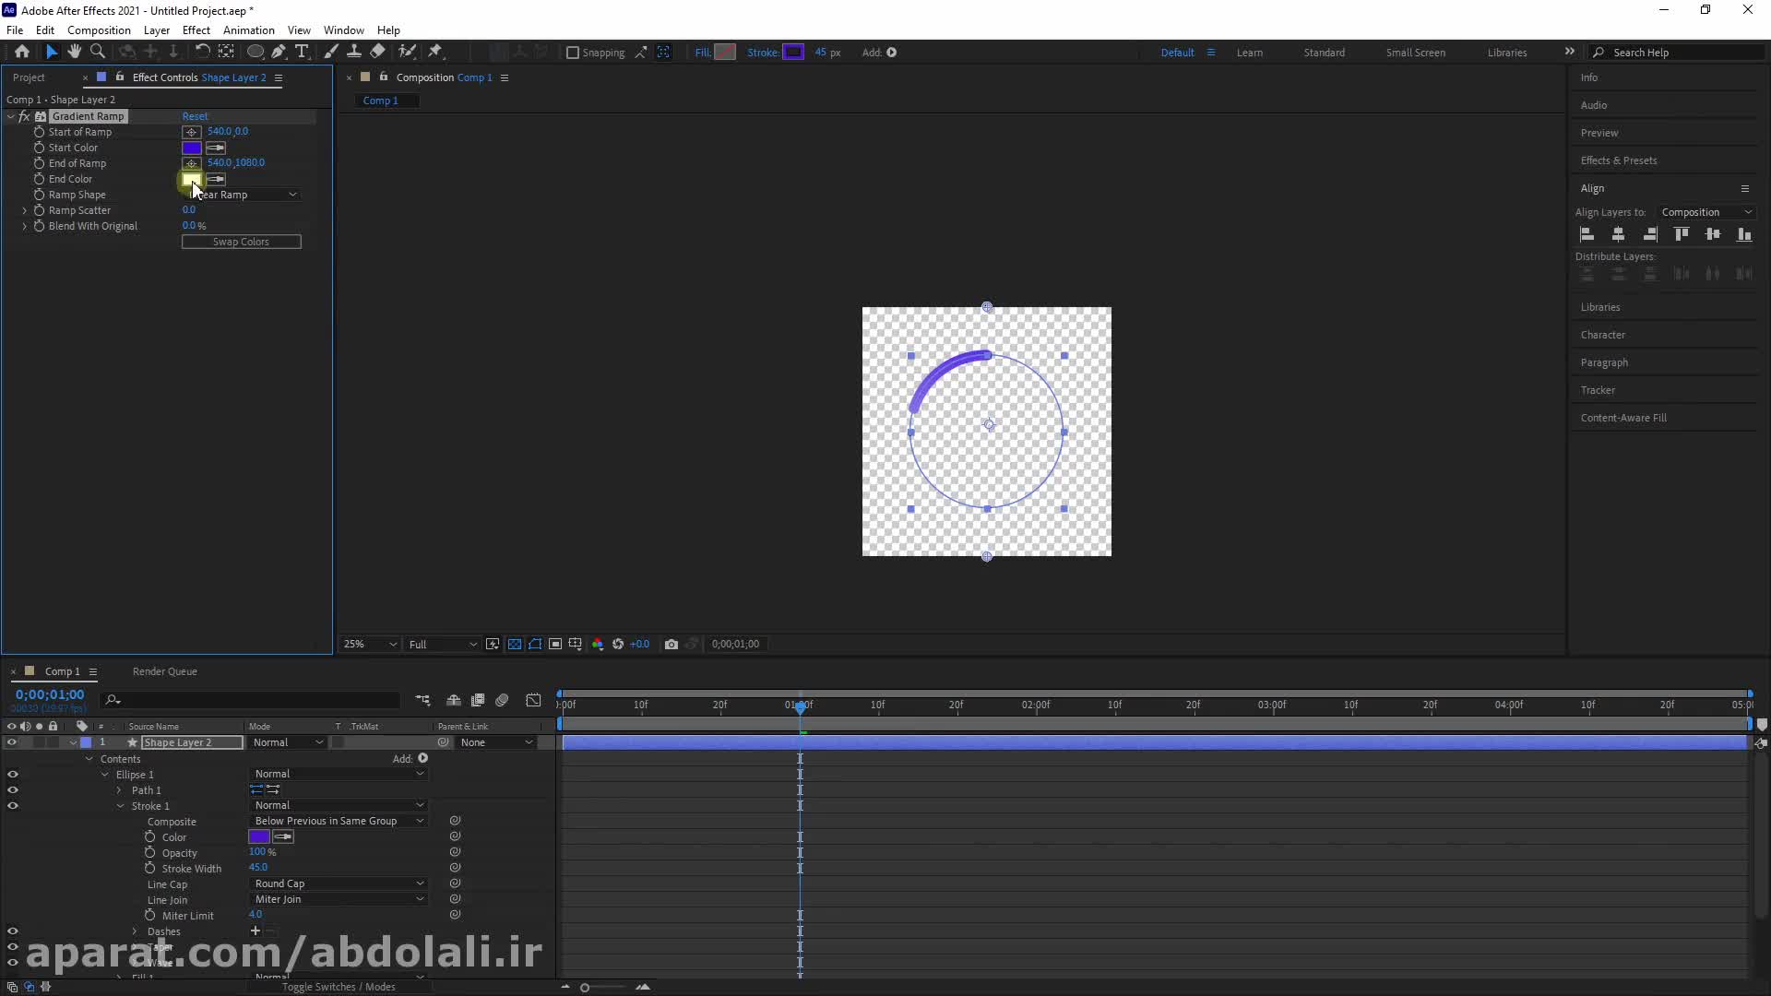Expand the Dashes property group
Viewport: 1771px width, 996px height.
click(135, 931)
